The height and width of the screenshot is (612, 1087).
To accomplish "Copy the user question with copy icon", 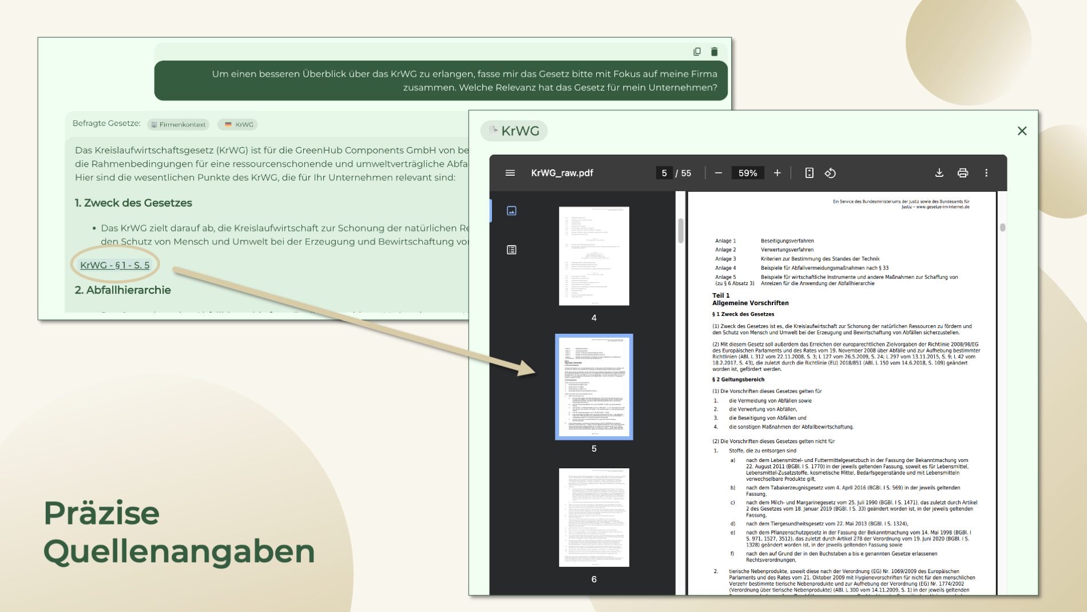I will (697, 52).
